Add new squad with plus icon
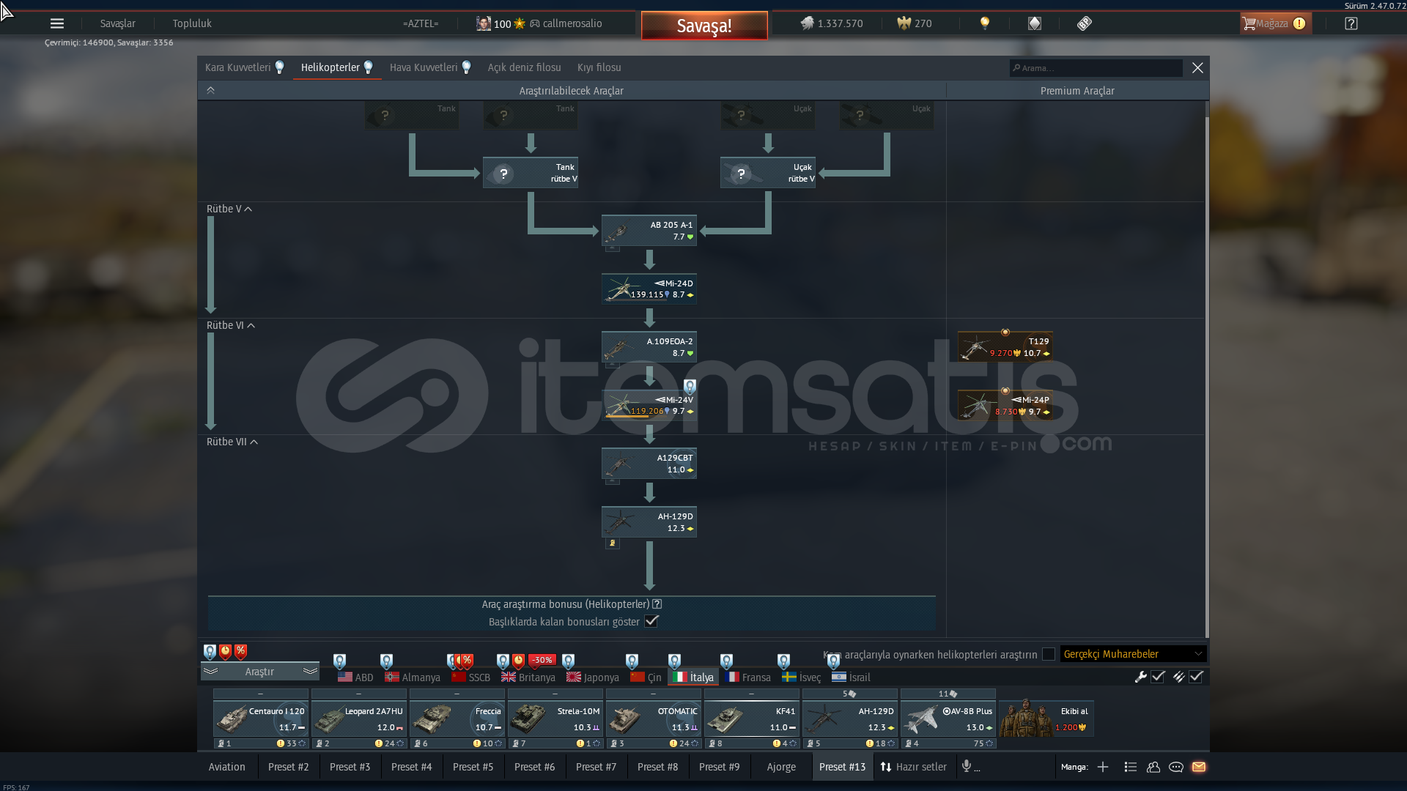Image resolution: width=1407 pixels, height=791 pixels. point(1103,767)
